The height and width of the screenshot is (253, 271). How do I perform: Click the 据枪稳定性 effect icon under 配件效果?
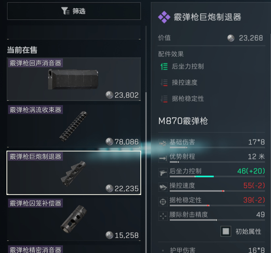(164, 99)
